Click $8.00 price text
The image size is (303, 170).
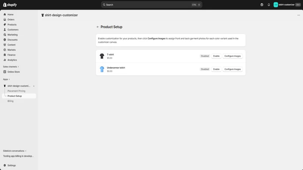pos(109,71)
